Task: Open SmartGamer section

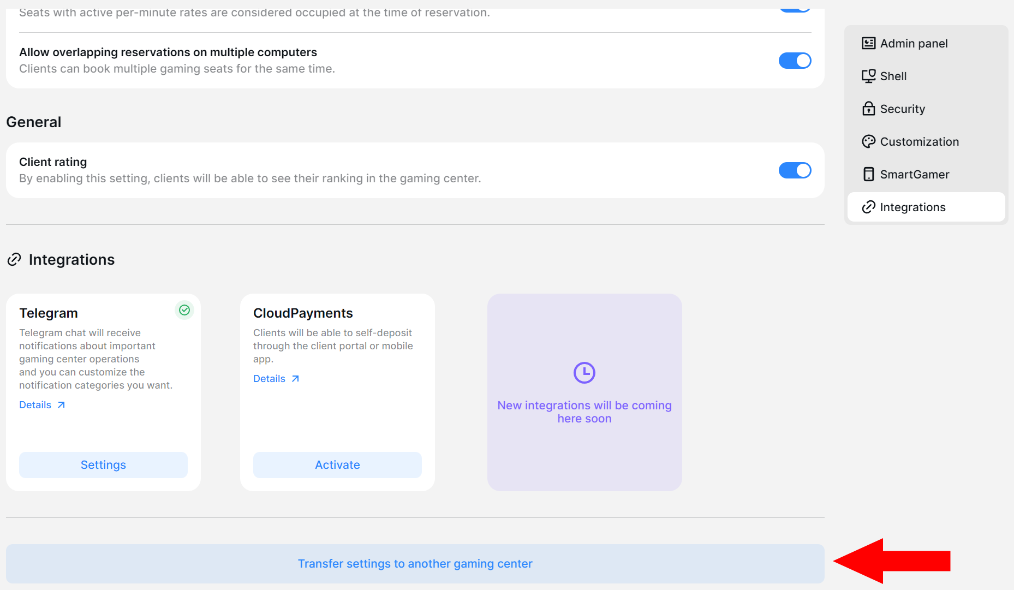Action: click(926, 174)
